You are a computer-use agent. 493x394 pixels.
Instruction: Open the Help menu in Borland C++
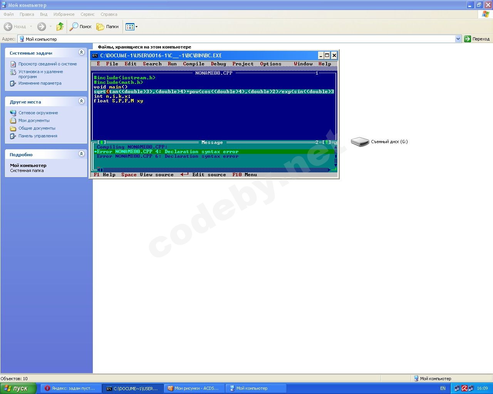click(325, 64)
